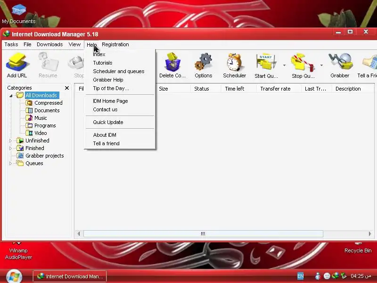377x283 pixels.
Task: Open the Start Queue dropdown arrow
Action: pyautogui.click(x=284, y=65)
